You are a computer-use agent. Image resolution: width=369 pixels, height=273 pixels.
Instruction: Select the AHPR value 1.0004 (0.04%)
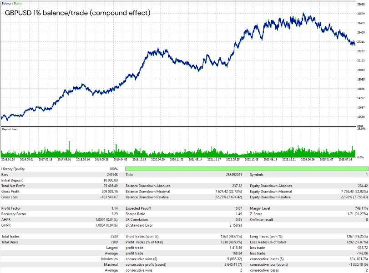106,220
